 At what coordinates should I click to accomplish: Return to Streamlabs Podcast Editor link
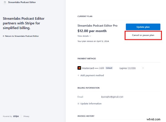pos(21,36)
